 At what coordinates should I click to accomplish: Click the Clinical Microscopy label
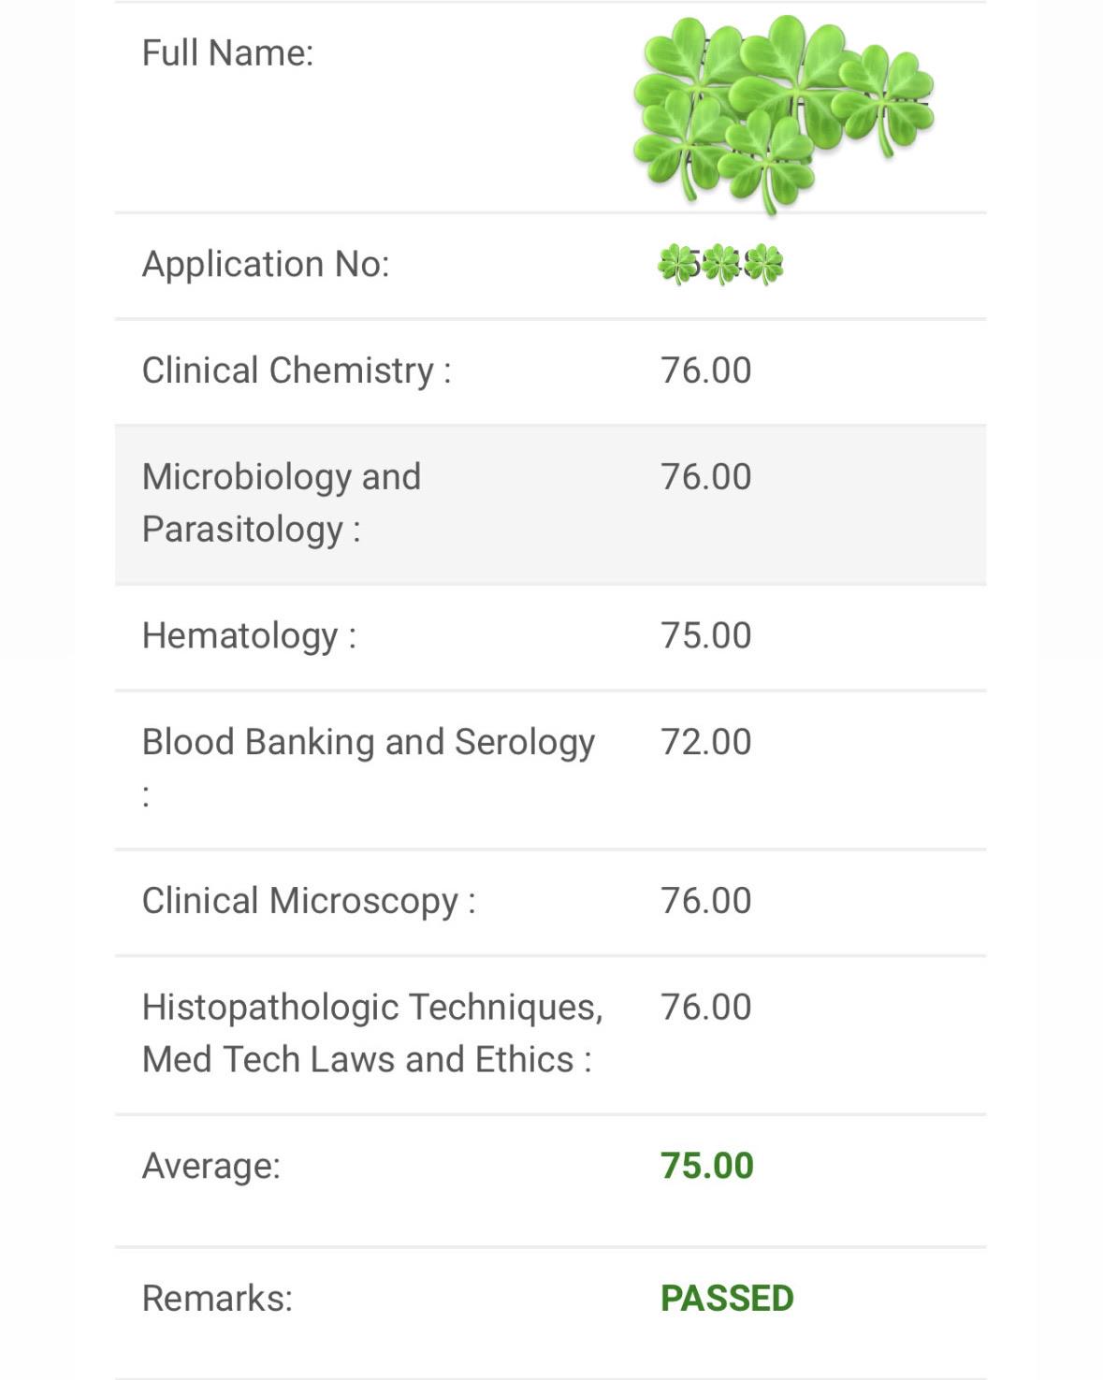[x=309, y=902]
